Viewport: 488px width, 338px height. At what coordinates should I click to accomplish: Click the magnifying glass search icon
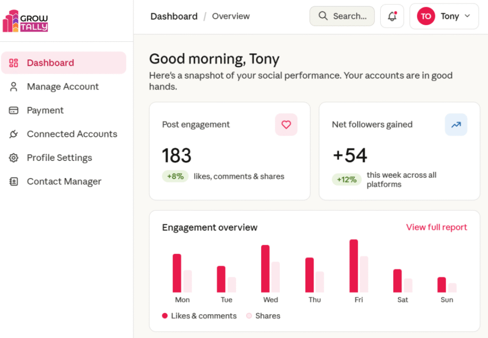(323, 16)
